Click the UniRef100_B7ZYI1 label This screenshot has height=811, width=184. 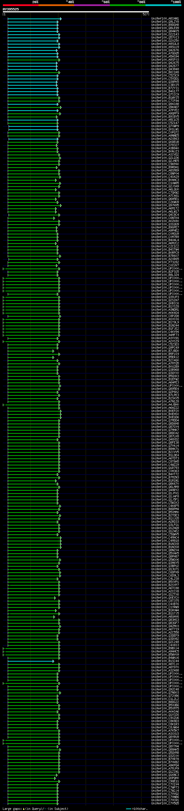point(165,88)
